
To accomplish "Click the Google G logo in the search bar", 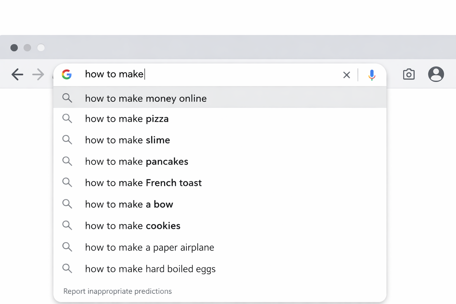I will 67,75.
